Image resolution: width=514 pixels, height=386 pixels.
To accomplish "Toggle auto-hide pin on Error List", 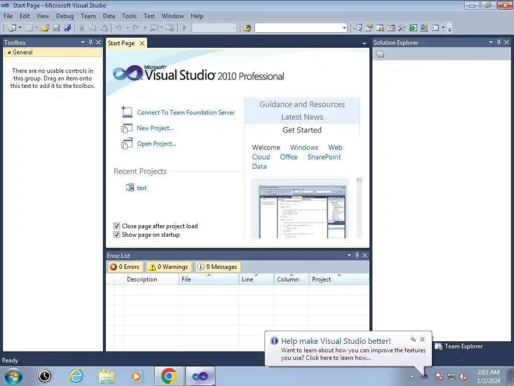I will click(x=357, y=255).
